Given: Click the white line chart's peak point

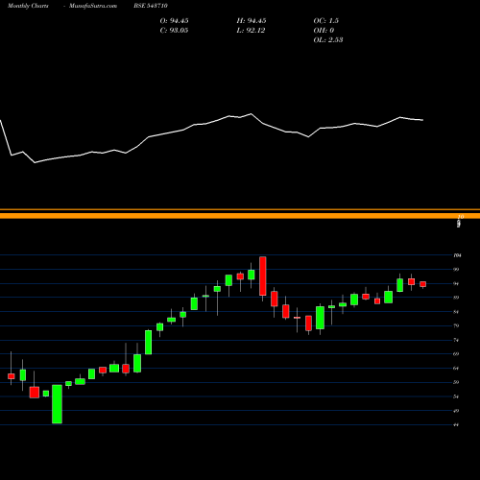Looking at the screenshot, I should (251, 113).
